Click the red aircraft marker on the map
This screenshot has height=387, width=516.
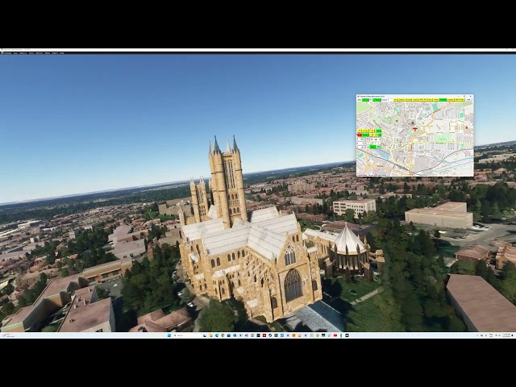[x=414, y=128]
